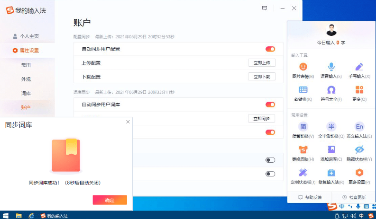Click the feedback icon in title bar

(x=265, y=8)
